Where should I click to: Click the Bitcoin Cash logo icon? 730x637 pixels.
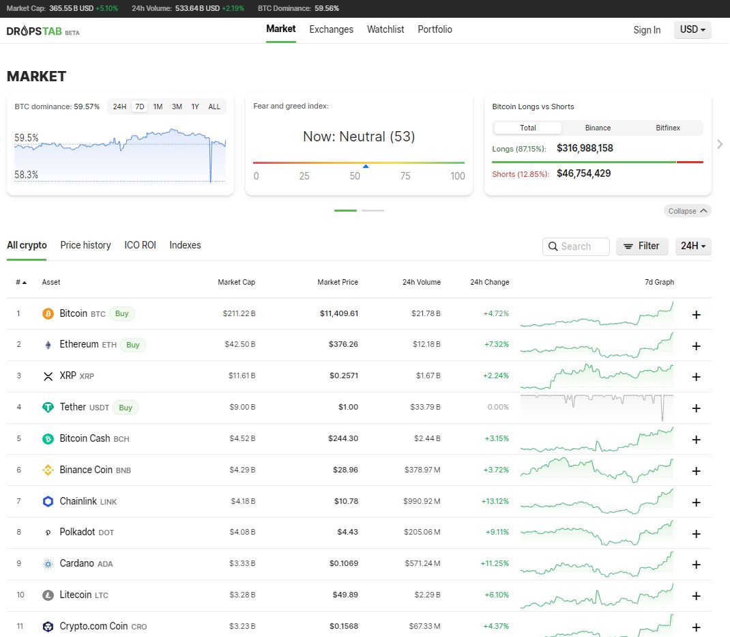[x=48, y=439]
